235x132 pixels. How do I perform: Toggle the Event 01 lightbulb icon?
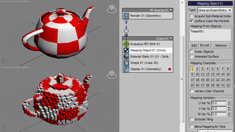(x=171, y=39)
